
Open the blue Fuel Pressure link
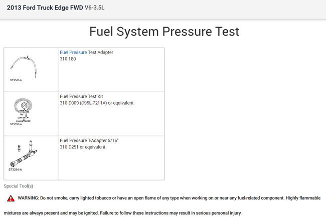pyautogui.click(x=73, y=52)
